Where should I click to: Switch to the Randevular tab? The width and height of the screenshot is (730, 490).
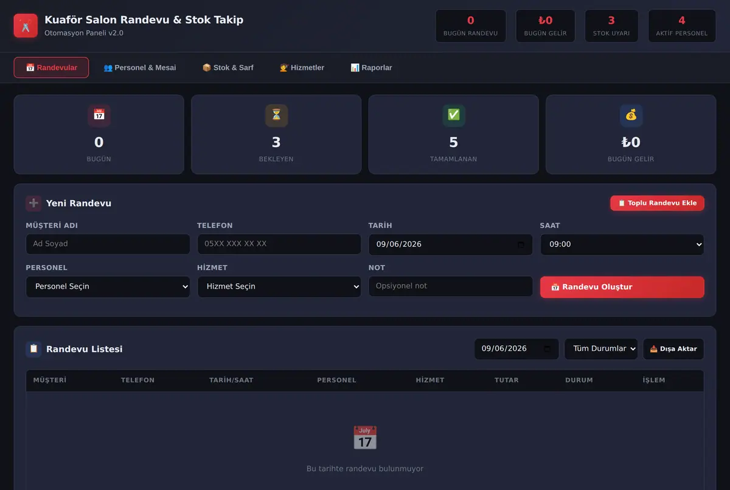(51, 67)
